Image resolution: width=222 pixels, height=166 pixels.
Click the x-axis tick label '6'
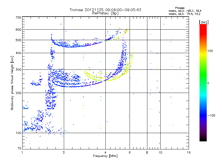point(130,152)
